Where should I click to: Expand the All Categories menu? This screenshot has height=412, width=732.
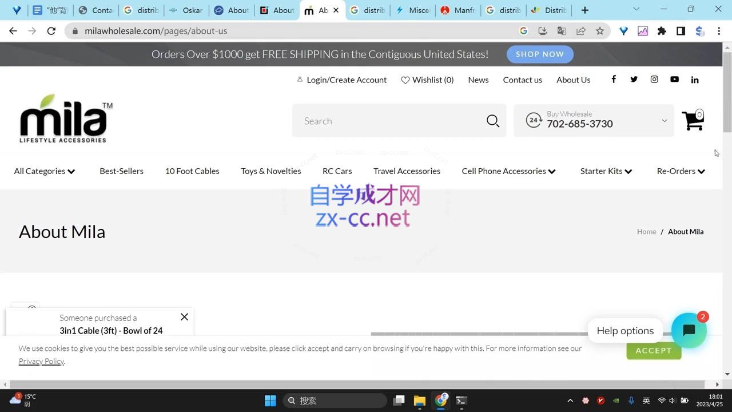click(45, 171)
